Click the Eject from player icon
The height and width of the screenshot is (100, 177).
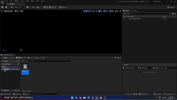click(x=53, y=7)
